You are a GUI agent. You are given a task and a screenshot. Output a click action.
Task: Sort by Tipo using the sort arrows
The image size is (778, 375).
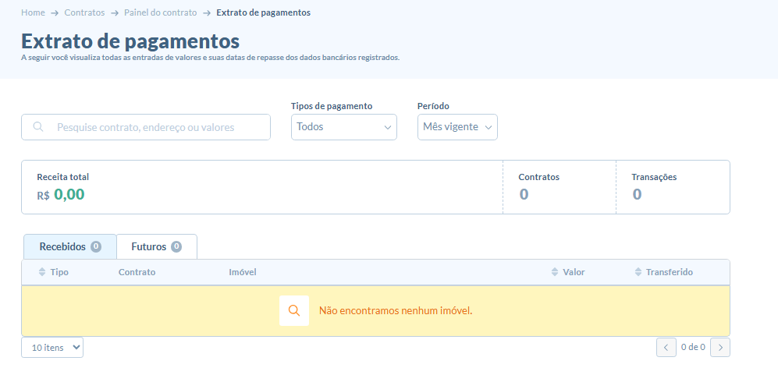pyautogui.click(x=41, y=272)
